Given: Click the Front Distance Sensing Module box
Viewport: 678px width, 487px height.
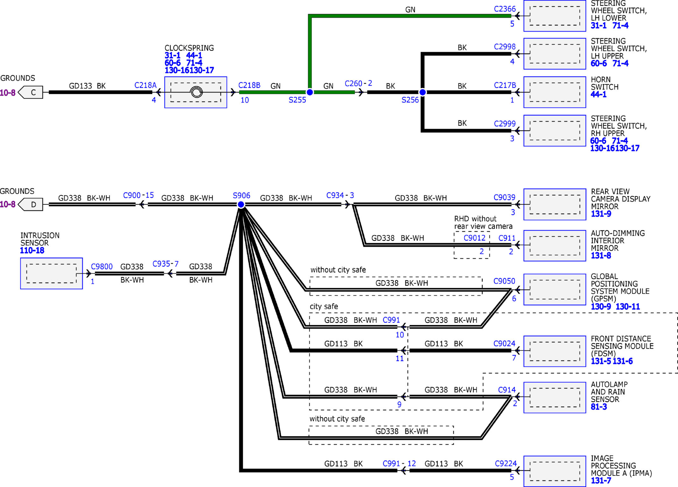Looking at the screenshot, I should coord(554,351).
